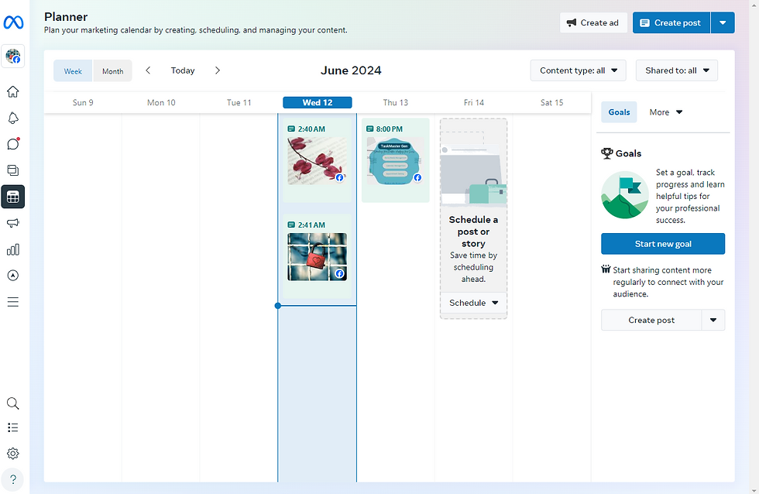Click the goal flag mountain illustration
The height and width of the screenshot is (494, 759).
[x=625, y=195]
